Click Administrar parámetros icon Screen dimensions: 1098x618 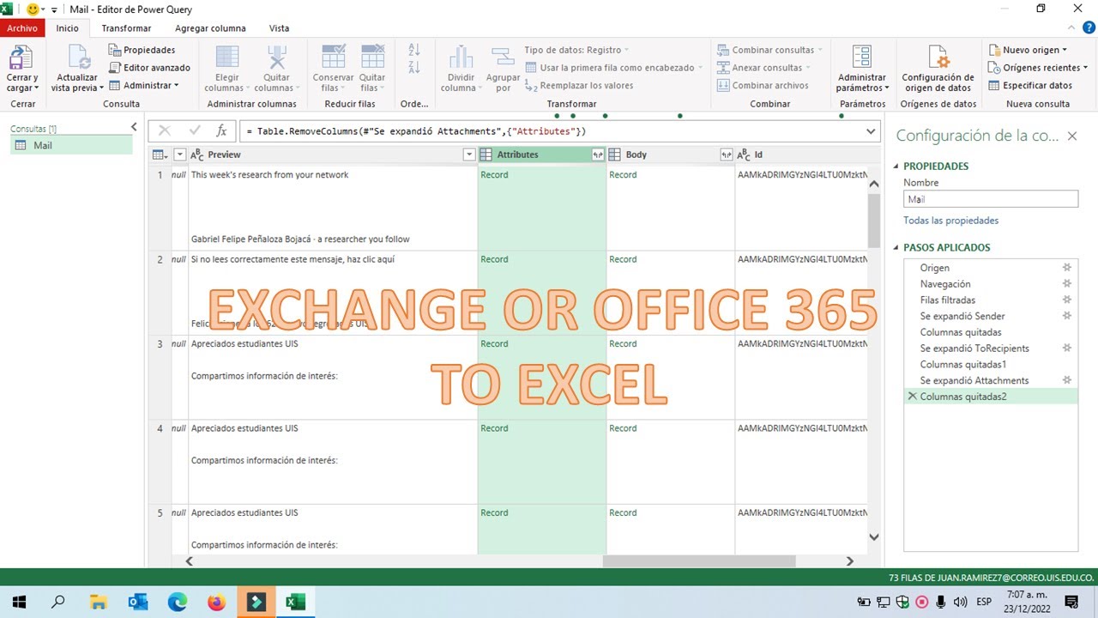tap(862, 57)
